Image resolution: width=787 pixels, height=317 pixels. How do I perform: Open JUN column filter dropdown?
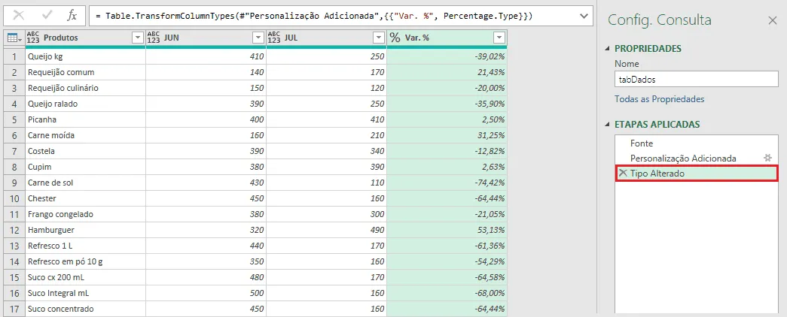pyautogui.click(x=258, y=38)
